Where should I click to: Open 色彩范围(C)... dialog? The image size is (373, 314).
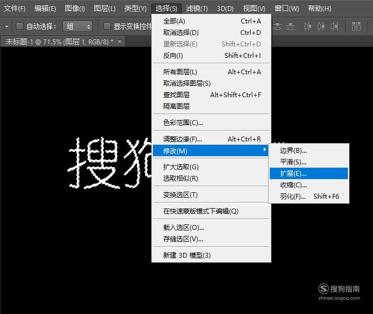(211, 122)
